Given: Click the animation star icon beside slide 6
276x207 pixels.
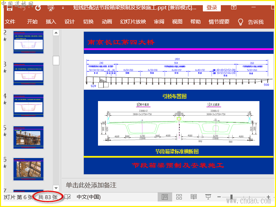Looking at the screenshot, I should 5,166.
